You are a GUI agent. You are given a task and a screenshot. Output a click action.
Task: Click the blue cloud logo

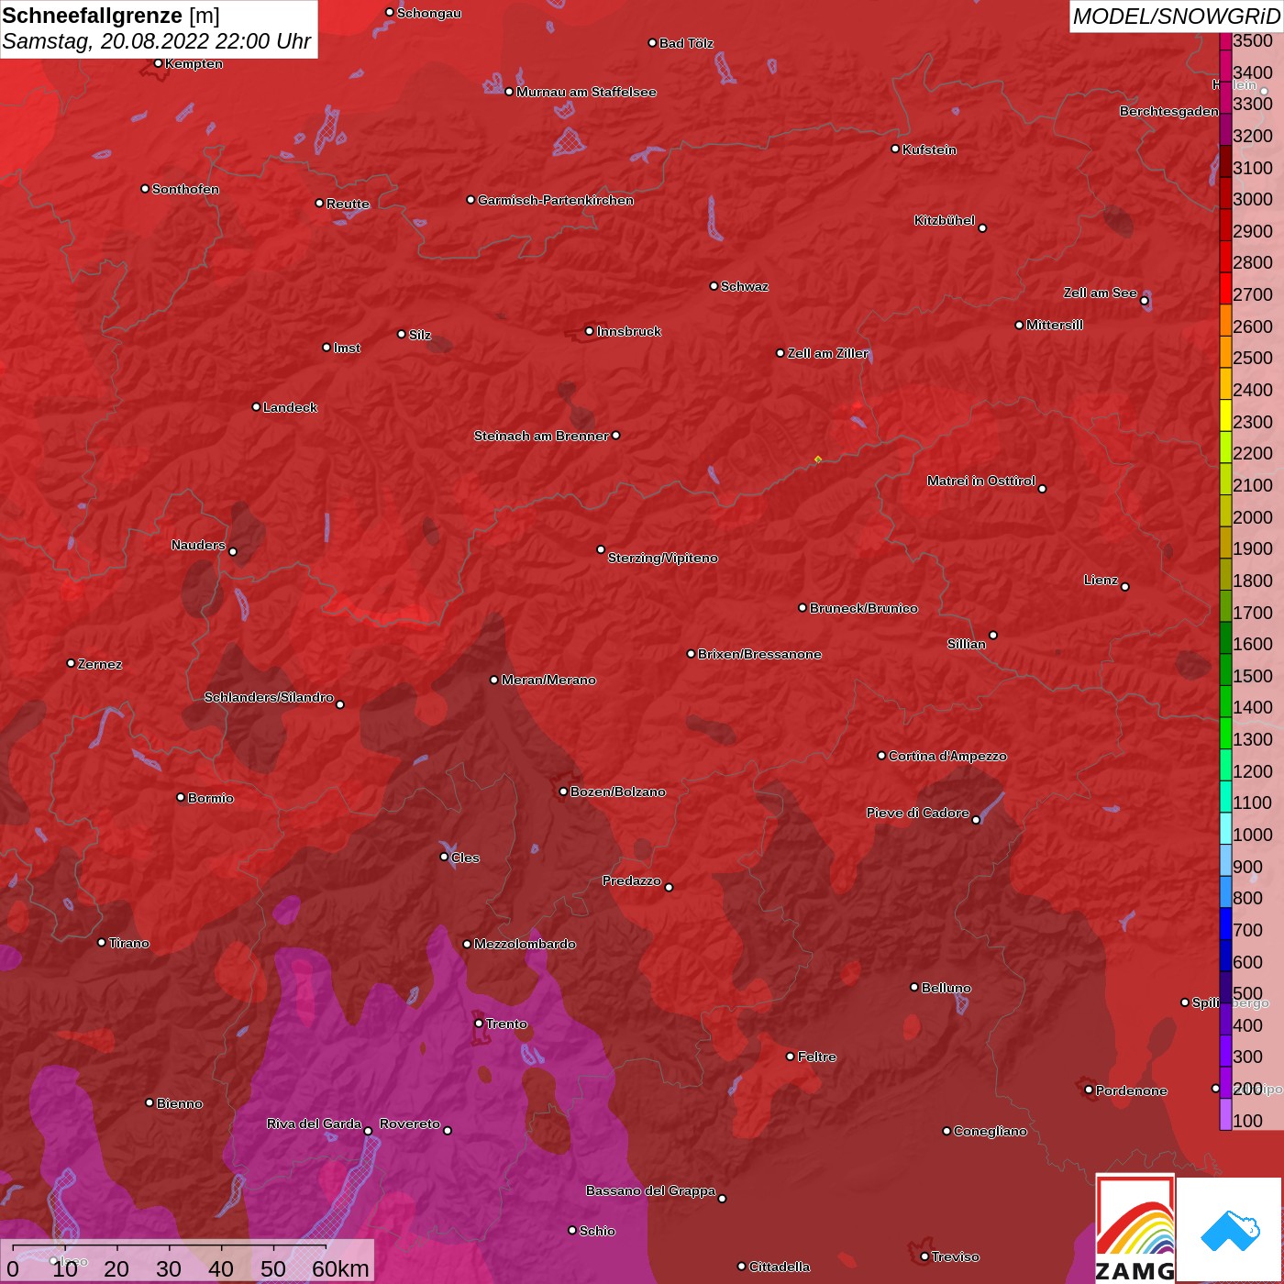point(1230,1231)
